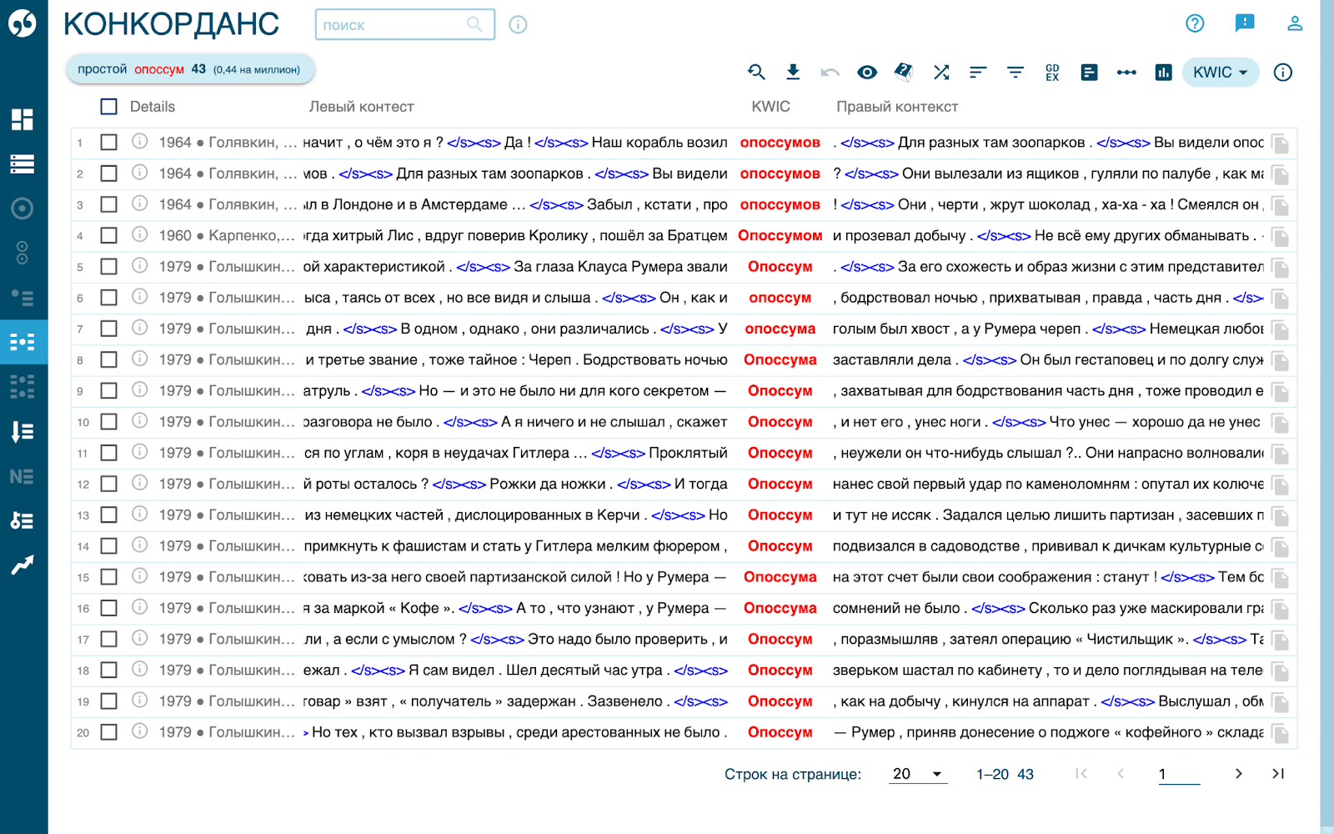Click the simple query опоссум chip

click(x=190, y=69)
